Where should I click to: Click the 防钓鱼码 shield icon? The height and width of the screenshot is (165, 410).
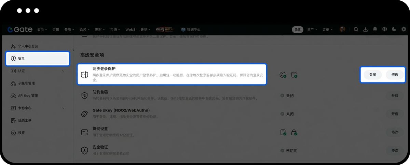coord(84,95)
